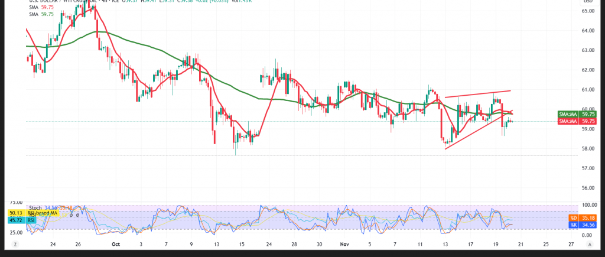The height and width of the screenshot is (257, 605).
Task: Click the Nov label on time axis
Action: point(345,243)
